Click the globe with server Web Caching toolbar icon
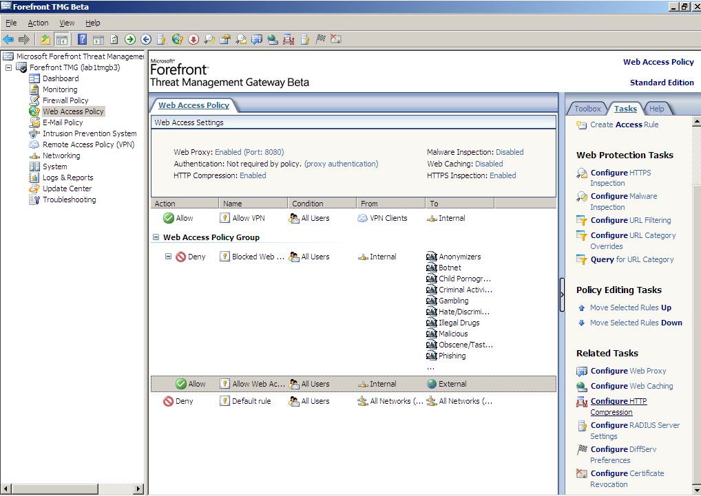Viewport: 701px width, 496px height. [x=273, y=39]
